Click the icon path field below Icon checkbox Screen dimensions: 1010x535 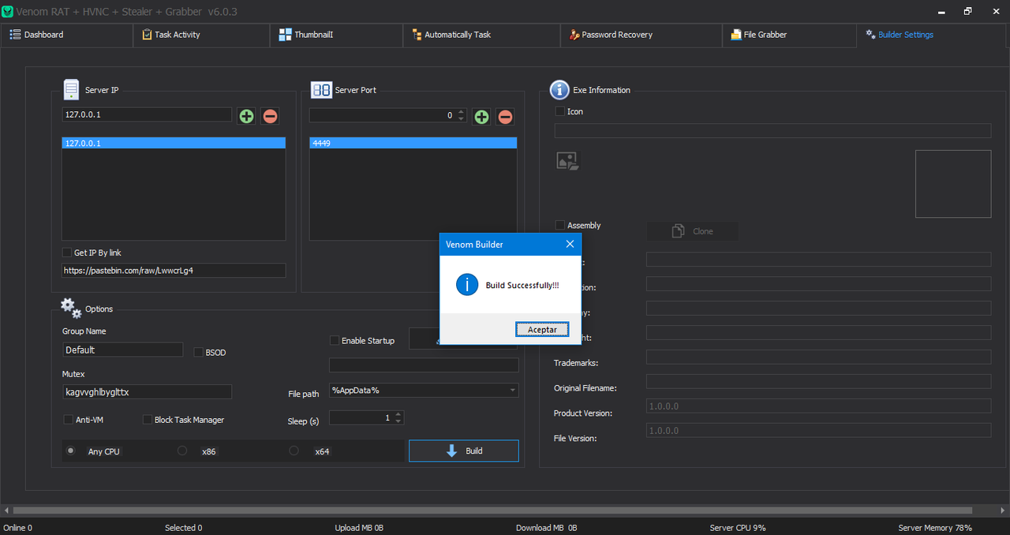772,130
